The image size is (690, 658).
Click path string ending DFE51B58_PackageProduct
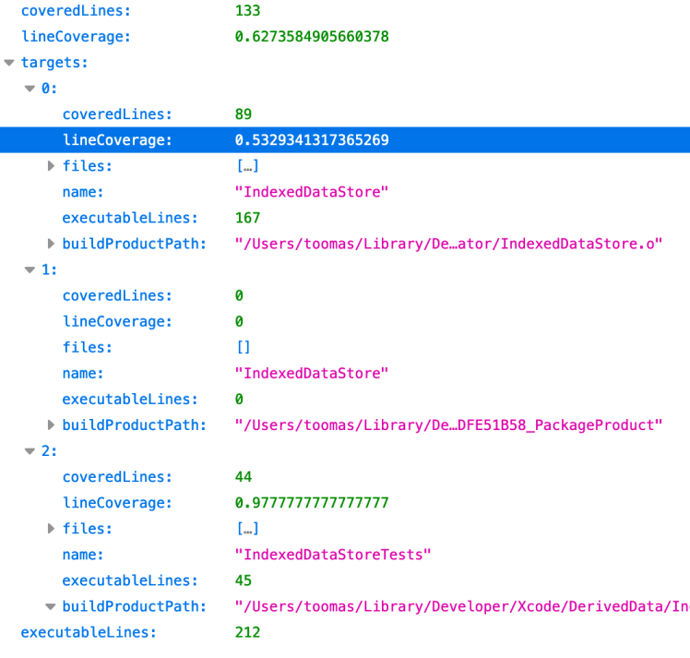(x=448, y=425)
